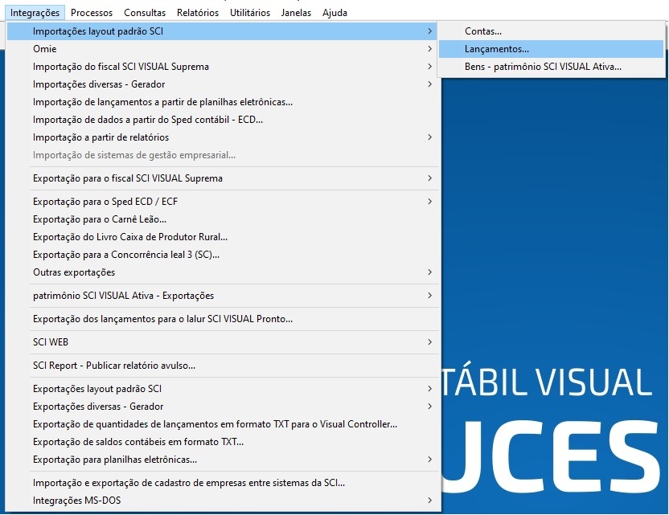The width and height of the screenshot is (669, 515).
Task: Open the Relatórios menu
Action: 197,13
